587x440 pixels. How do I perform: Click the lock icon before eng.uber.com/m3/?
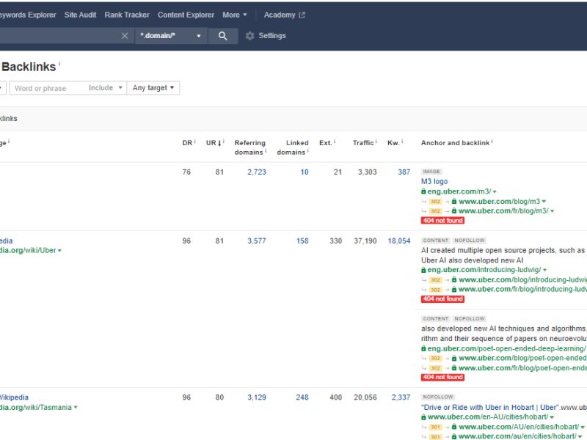point(423,191)
